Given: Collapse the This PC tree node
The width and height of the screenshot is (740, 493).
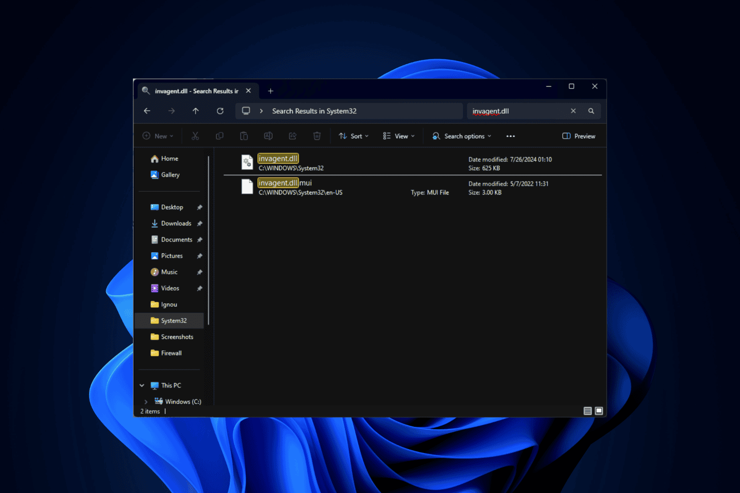Looking at the screenshot, I should click(x=142, y=385).
